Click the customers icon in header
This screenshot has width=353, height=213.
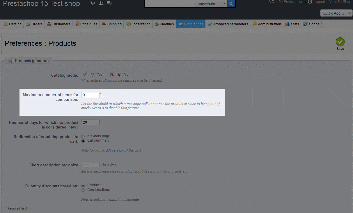(101, 3)
